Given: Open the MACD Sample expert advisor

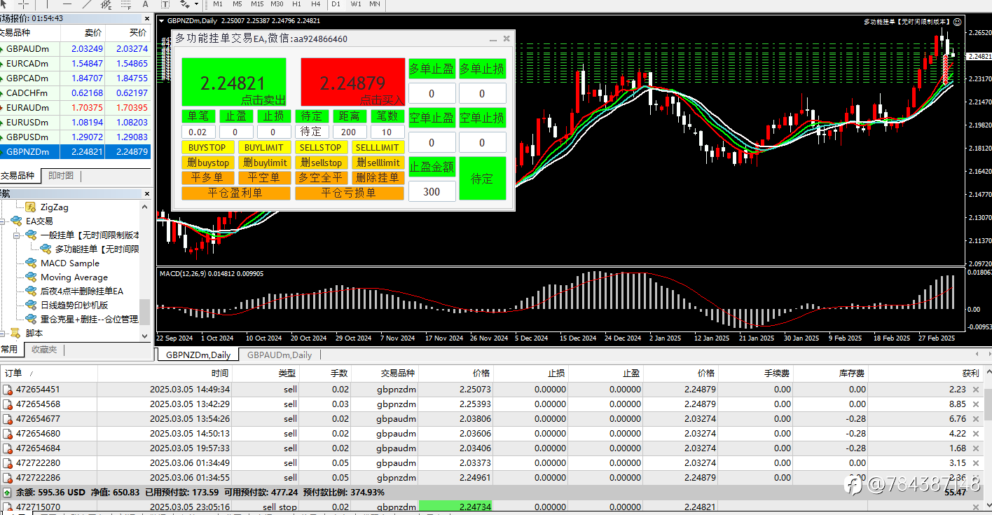Looking at the screenshot, I should click(x=70, y=263).
